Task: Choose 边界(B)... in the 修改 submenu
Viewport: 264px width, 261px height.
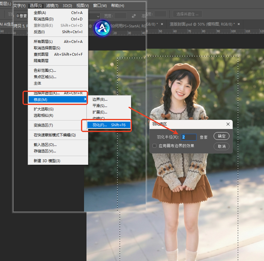Action: (100, 99)
